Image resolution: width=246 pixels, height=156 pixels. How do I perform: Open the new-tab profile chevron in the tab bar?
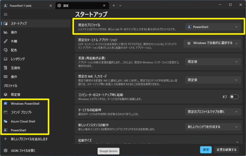[x=120, y=6]
